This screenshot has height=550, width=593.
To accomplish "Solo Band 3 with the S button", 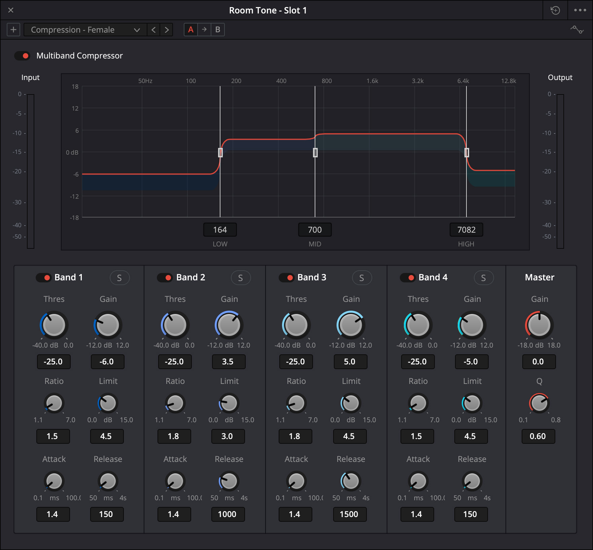I will (362, 278).
